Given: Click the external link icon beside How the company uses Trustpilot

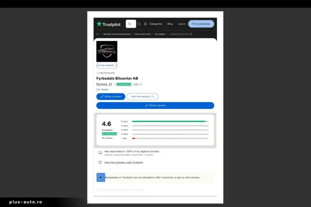Looking at the screenshot, I should point(100,162).
